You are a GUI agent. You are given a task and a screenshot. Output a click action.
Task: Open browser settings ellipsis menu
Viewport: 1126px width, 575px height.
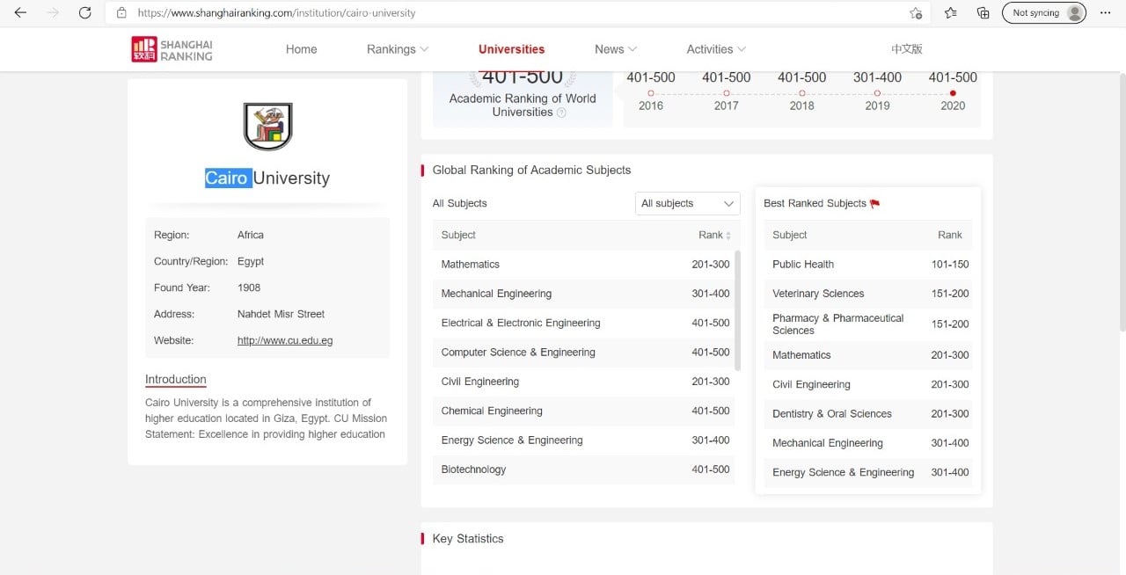coord(1106,13)
